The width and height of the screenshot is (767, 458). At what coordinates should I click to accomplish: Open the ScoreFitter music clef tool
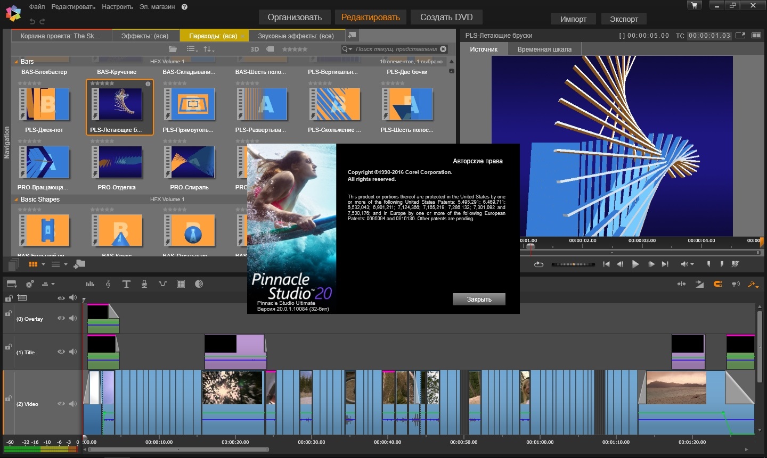pyautogui.click(x=108, y=284)
